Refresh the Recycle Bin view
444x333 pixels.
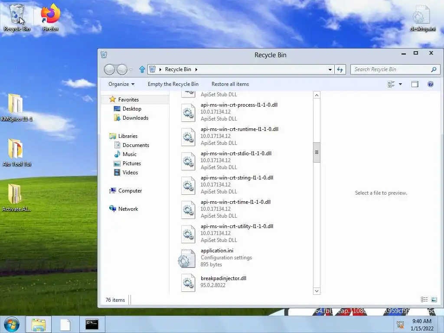tap(340, 69)
